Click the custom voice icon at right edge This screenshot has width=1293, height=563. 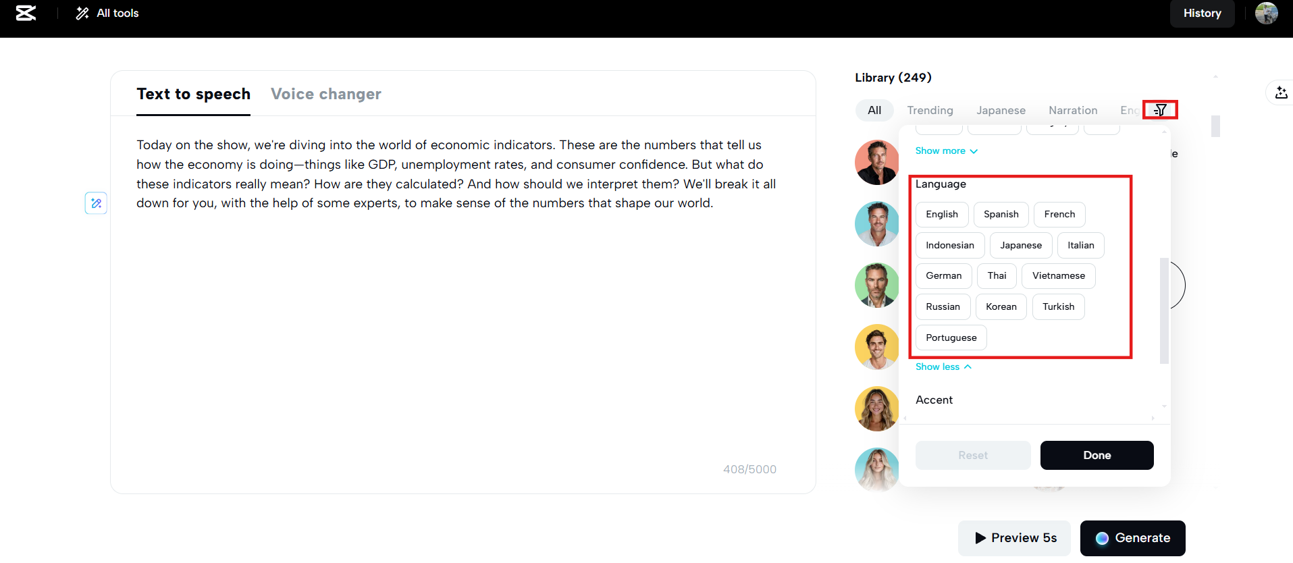tap(1281, 93)
